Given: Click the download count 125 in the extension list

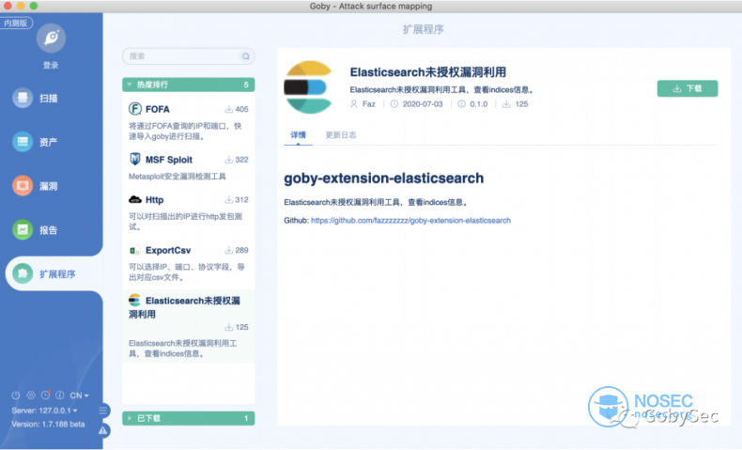Looking at the screenshot, I should click(236, 327).
